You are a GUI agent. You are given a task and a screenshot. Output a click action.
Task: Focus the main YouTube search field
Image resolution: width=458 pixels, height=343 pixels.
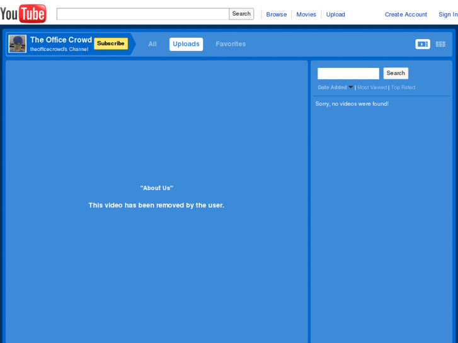coord(143,14)
